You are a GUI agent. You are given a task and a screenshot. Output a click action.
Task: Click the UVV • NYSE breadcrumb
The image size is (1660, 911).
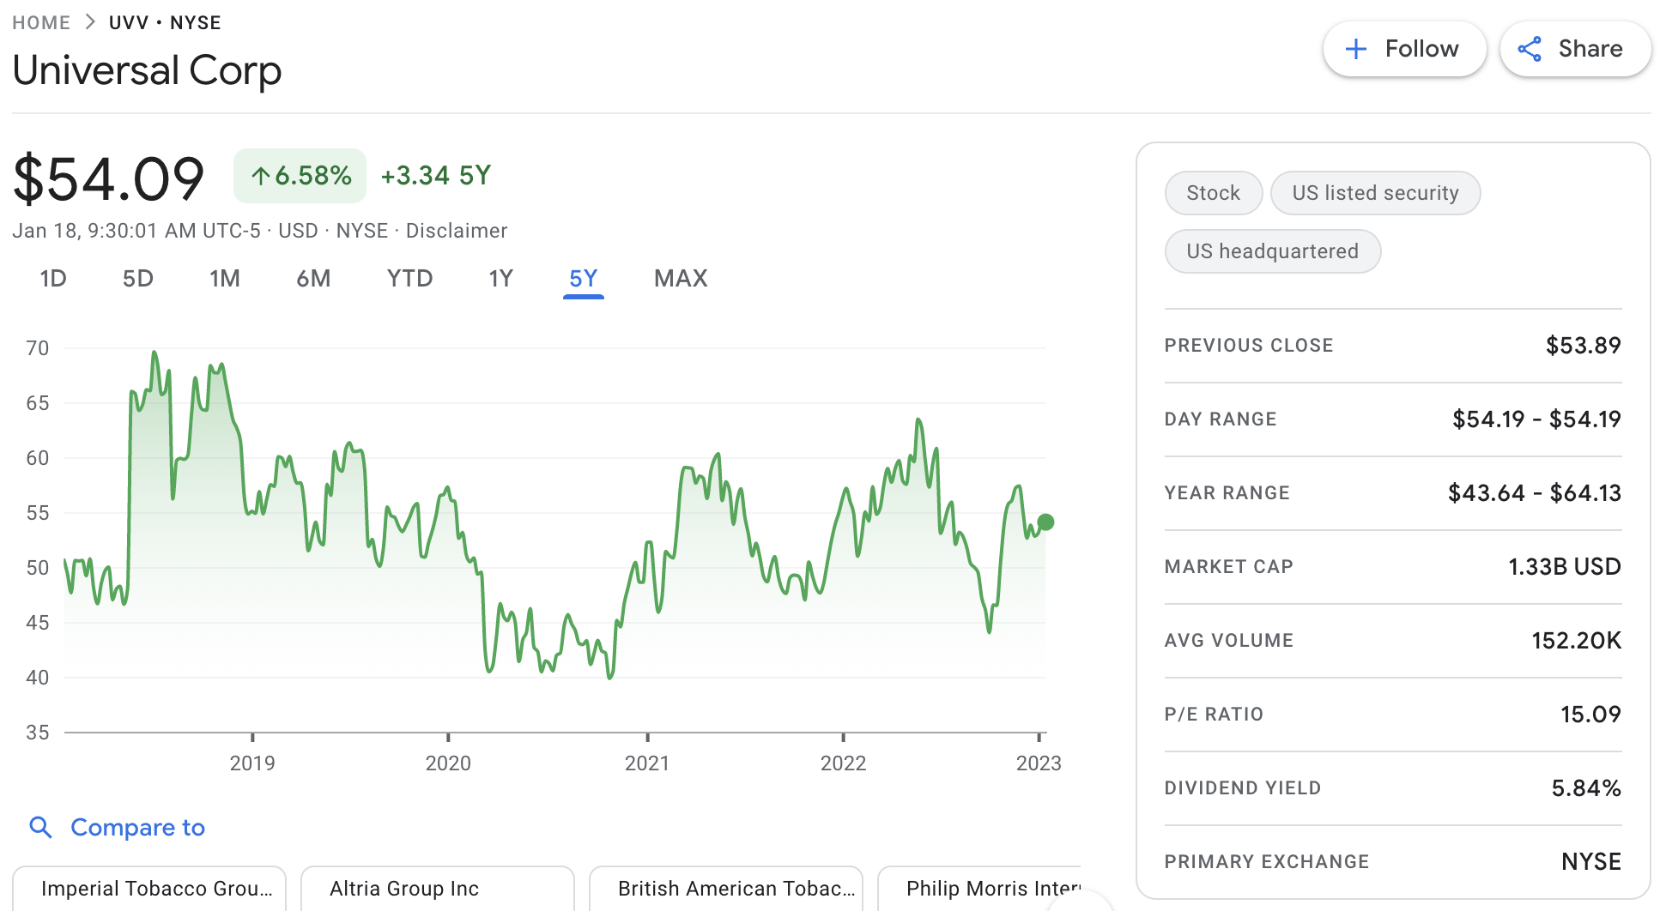165,22
